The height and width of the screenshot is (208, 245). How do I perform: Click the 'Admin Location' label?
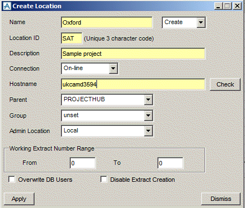[30, 131]
